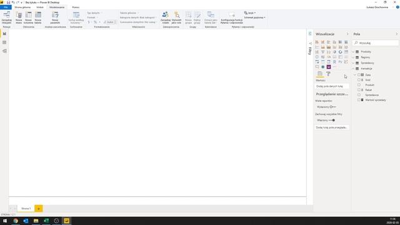Expand the Data field hierarchy arrow
Screen dimensions: 400x225
point(355,75)
